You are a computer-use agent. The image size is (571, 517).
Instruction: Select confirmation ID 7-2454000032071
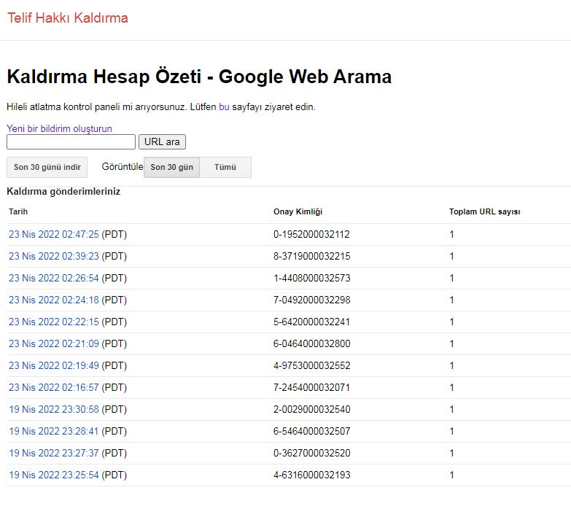coord(311,387)
